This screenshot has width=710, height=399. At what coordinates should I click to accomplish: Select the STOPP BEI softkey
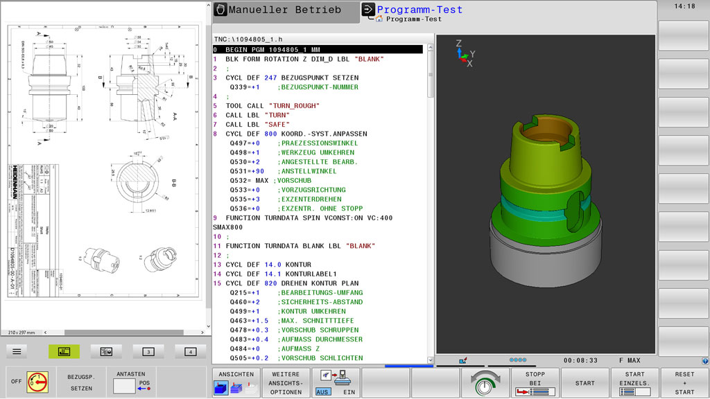click(535, 382)
